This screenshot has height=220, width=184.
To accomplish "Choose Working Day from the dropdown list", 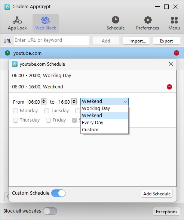I will coord(104,109).
